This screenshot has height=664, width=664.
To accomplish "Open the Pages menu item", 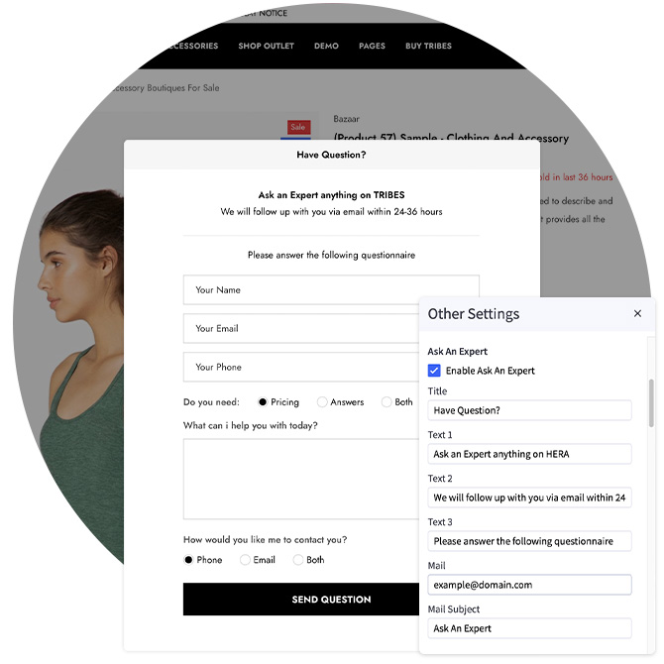I will tap(372, 46).
